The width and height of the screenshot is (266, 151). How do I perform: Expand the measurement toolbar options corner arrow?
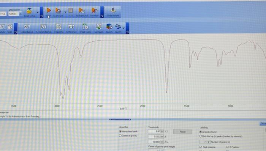point(102,16)
